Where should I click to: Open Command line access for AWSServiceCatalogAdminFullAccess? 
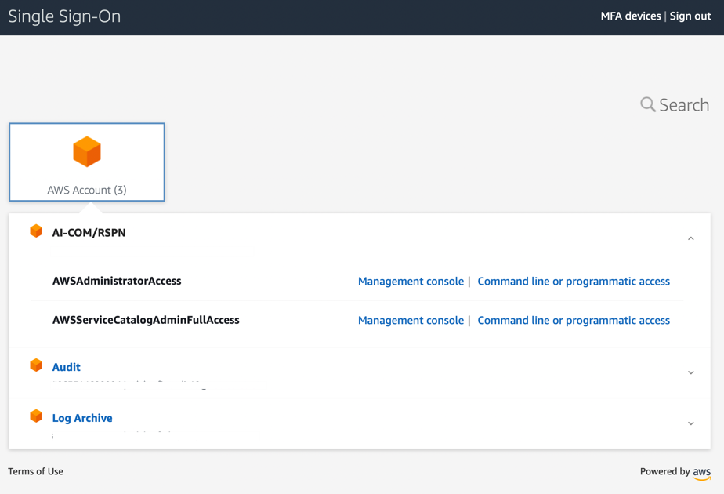(x=574, y=320)
